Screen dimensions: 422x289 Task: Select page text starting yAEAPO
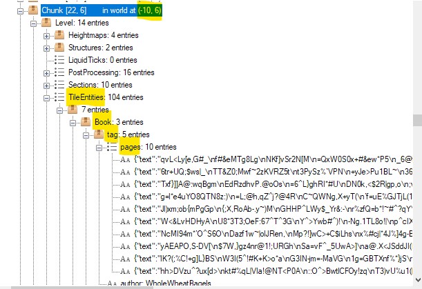[273, 246]
